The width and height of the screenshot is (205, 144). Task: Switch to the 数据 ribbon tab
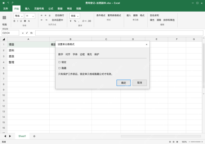[x=60, y=8]
